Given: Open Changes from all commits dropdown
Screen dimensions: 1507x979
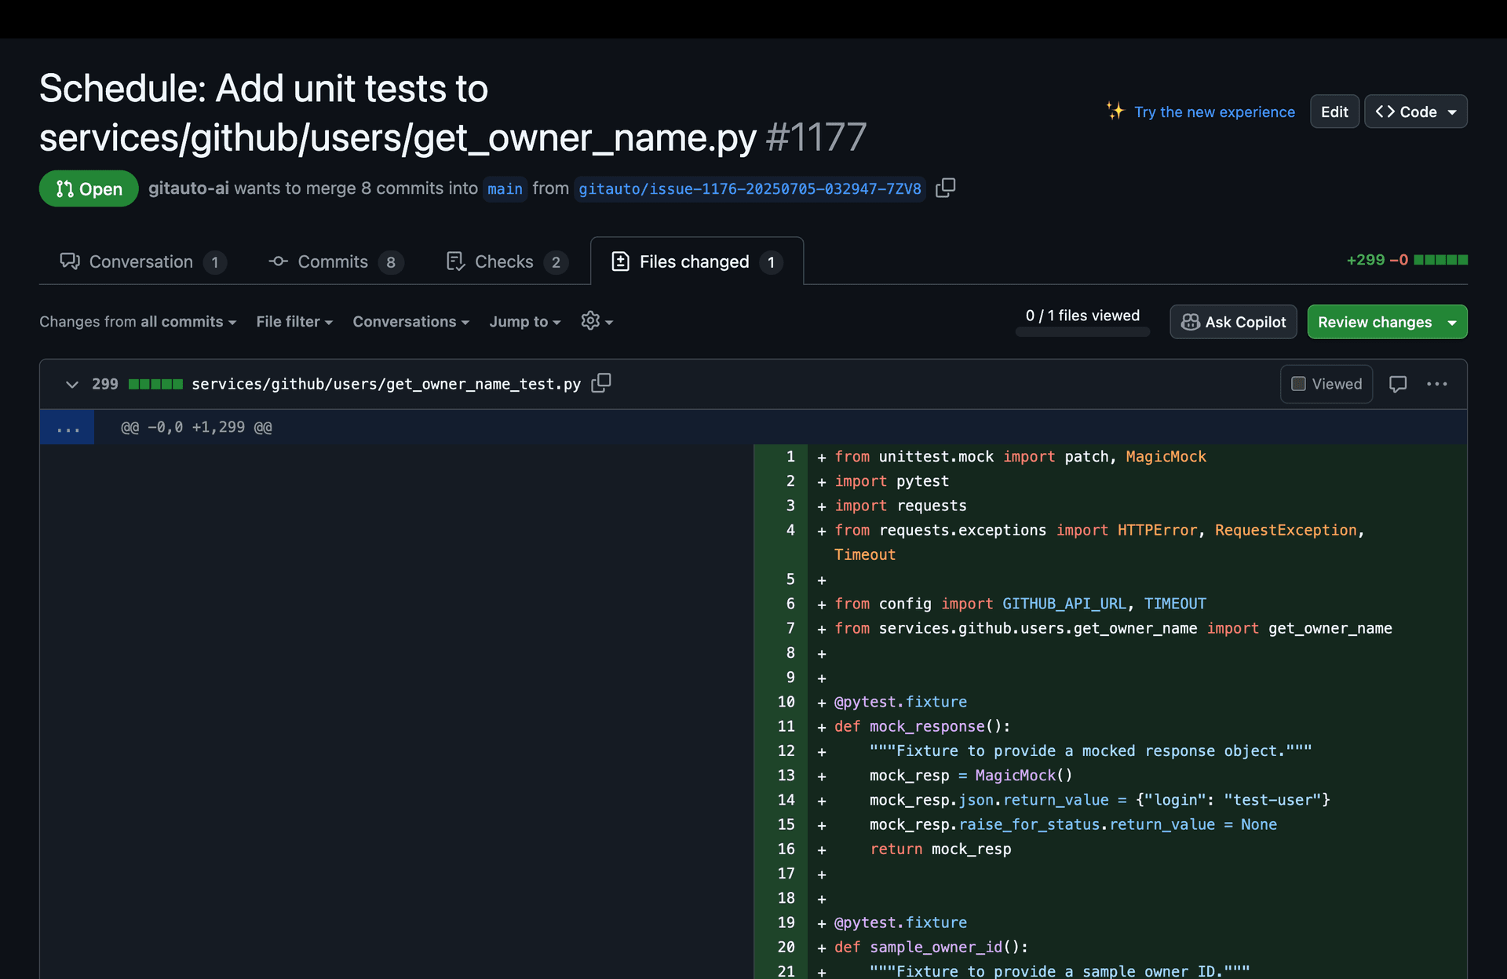Looking at the screenshot, I should point(138,322).
